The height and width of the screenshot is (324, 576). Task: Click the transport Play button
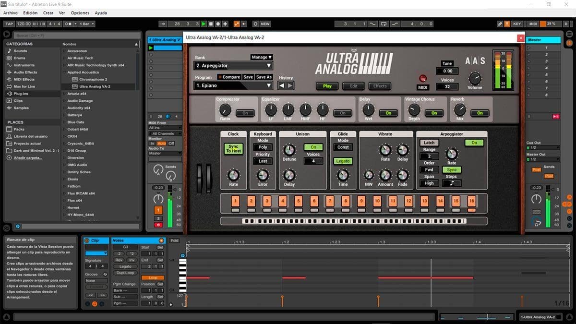tap(204, 24)
